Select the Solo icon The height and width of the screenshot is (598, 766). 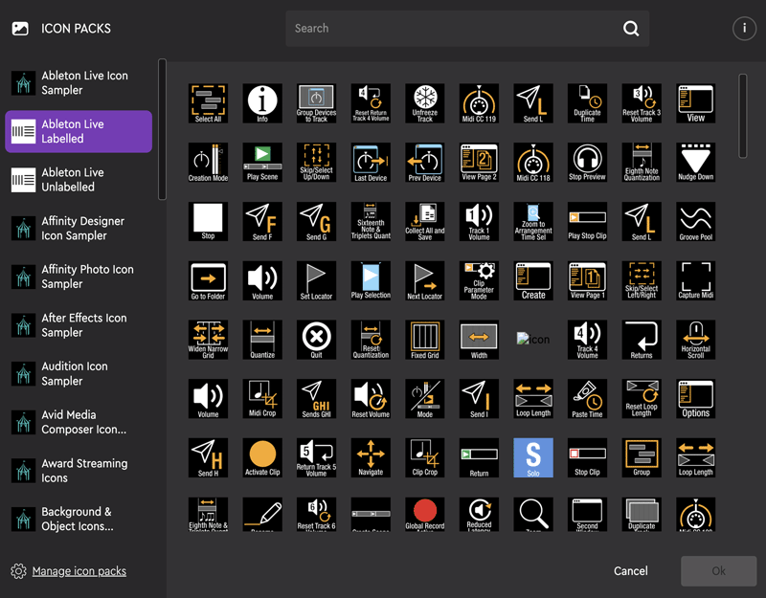click(x=532, y=457)
